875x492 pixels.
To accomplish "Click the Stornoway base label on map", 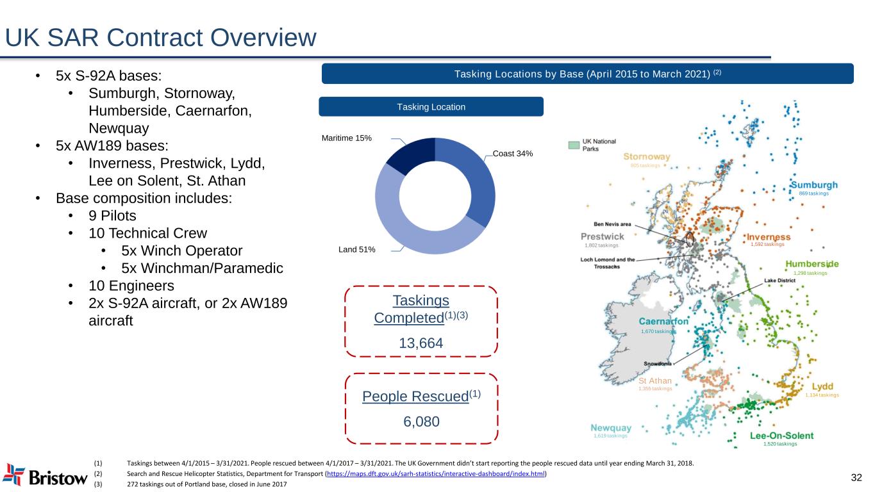I will [647, 156].
